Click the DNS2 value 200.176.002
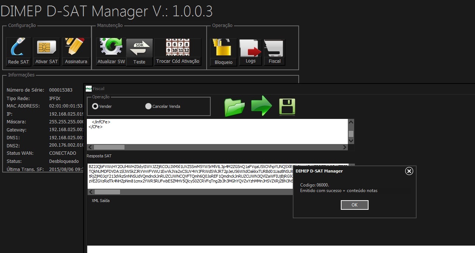Image resolution: width=475 pixels, height=253 pixels. tap(66, 146)
